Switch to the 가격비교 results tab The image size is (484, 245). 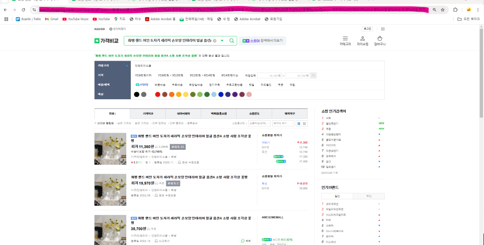[148, 114]
